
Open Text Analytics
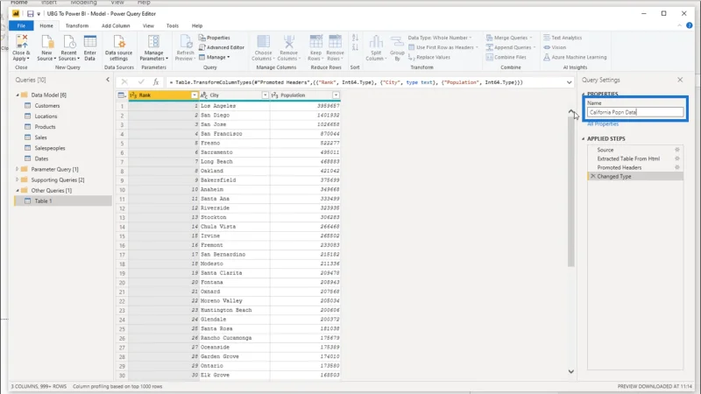(x=563, y=38)
